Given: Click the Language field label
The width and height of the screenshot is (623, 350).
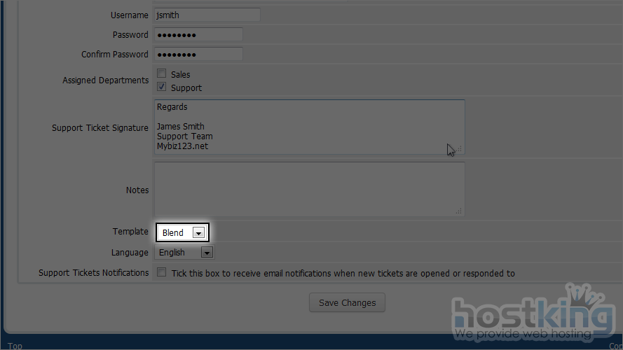Looking at the screenshot, I should pyautogui.click(x=130, y=252).
